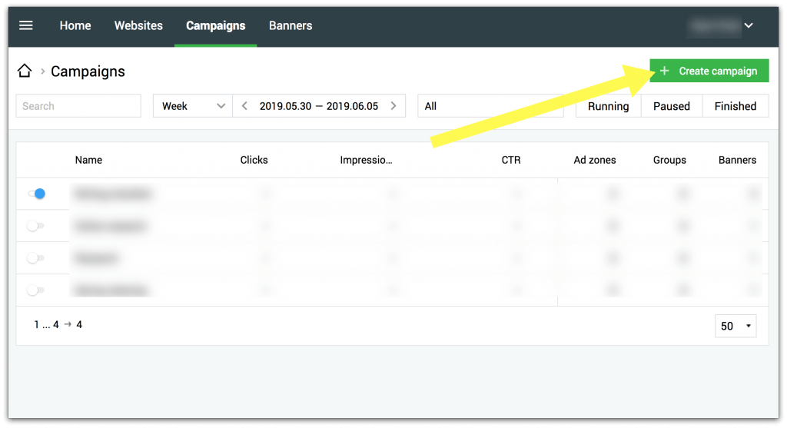Select the Campaigns tab
Viewport: 787px width, 428px height.
(216, 25)
